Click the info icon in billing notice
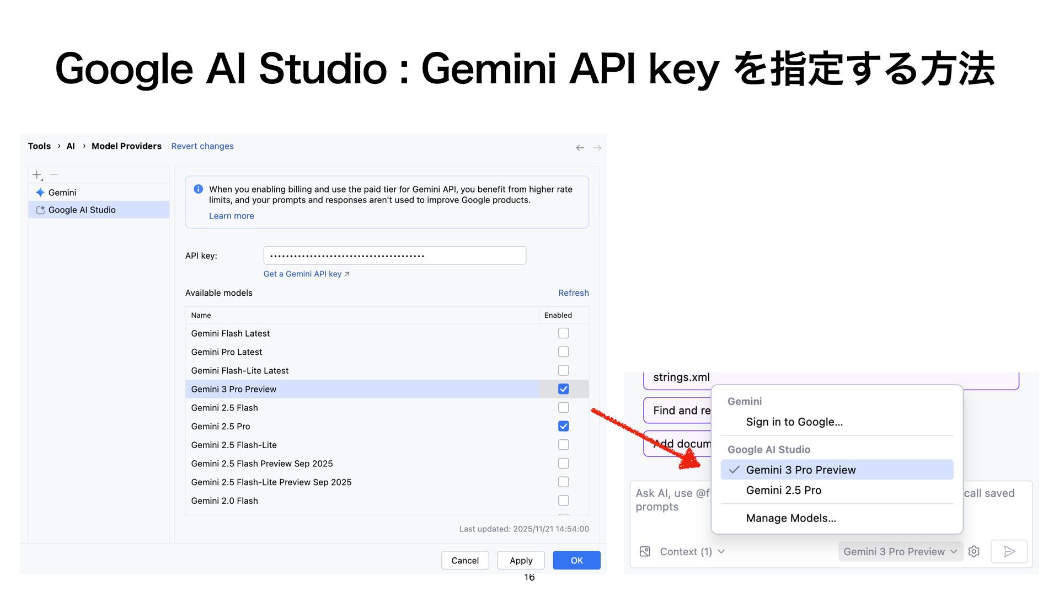Viewport: 1059px width, 596px height. coord(199,189)
